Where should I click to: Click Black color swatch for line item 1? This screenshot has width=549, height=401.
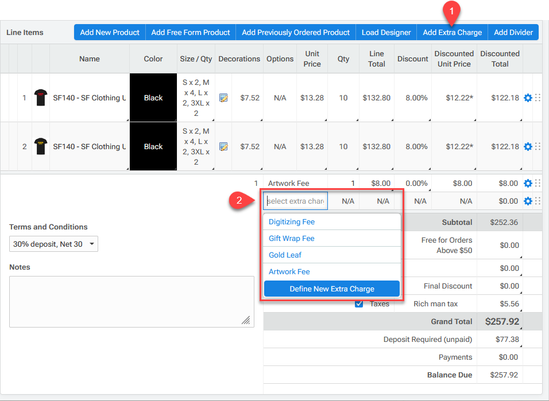point(153,98)
